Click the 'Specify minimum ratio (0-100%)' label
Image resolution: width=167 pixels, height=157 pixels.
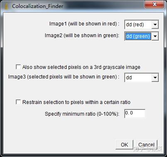point(82,114)
